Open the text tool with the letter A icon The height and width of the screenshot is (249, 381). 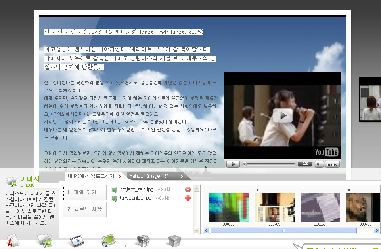13,241
